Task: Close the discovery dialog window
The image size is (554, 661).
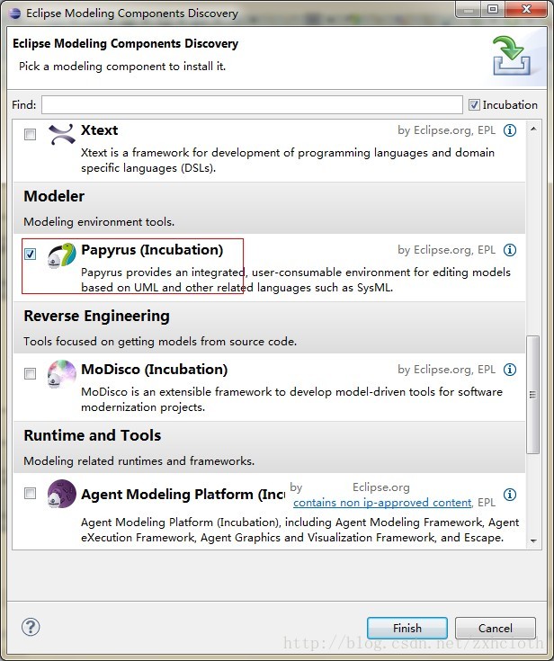Action: [526, 9]
